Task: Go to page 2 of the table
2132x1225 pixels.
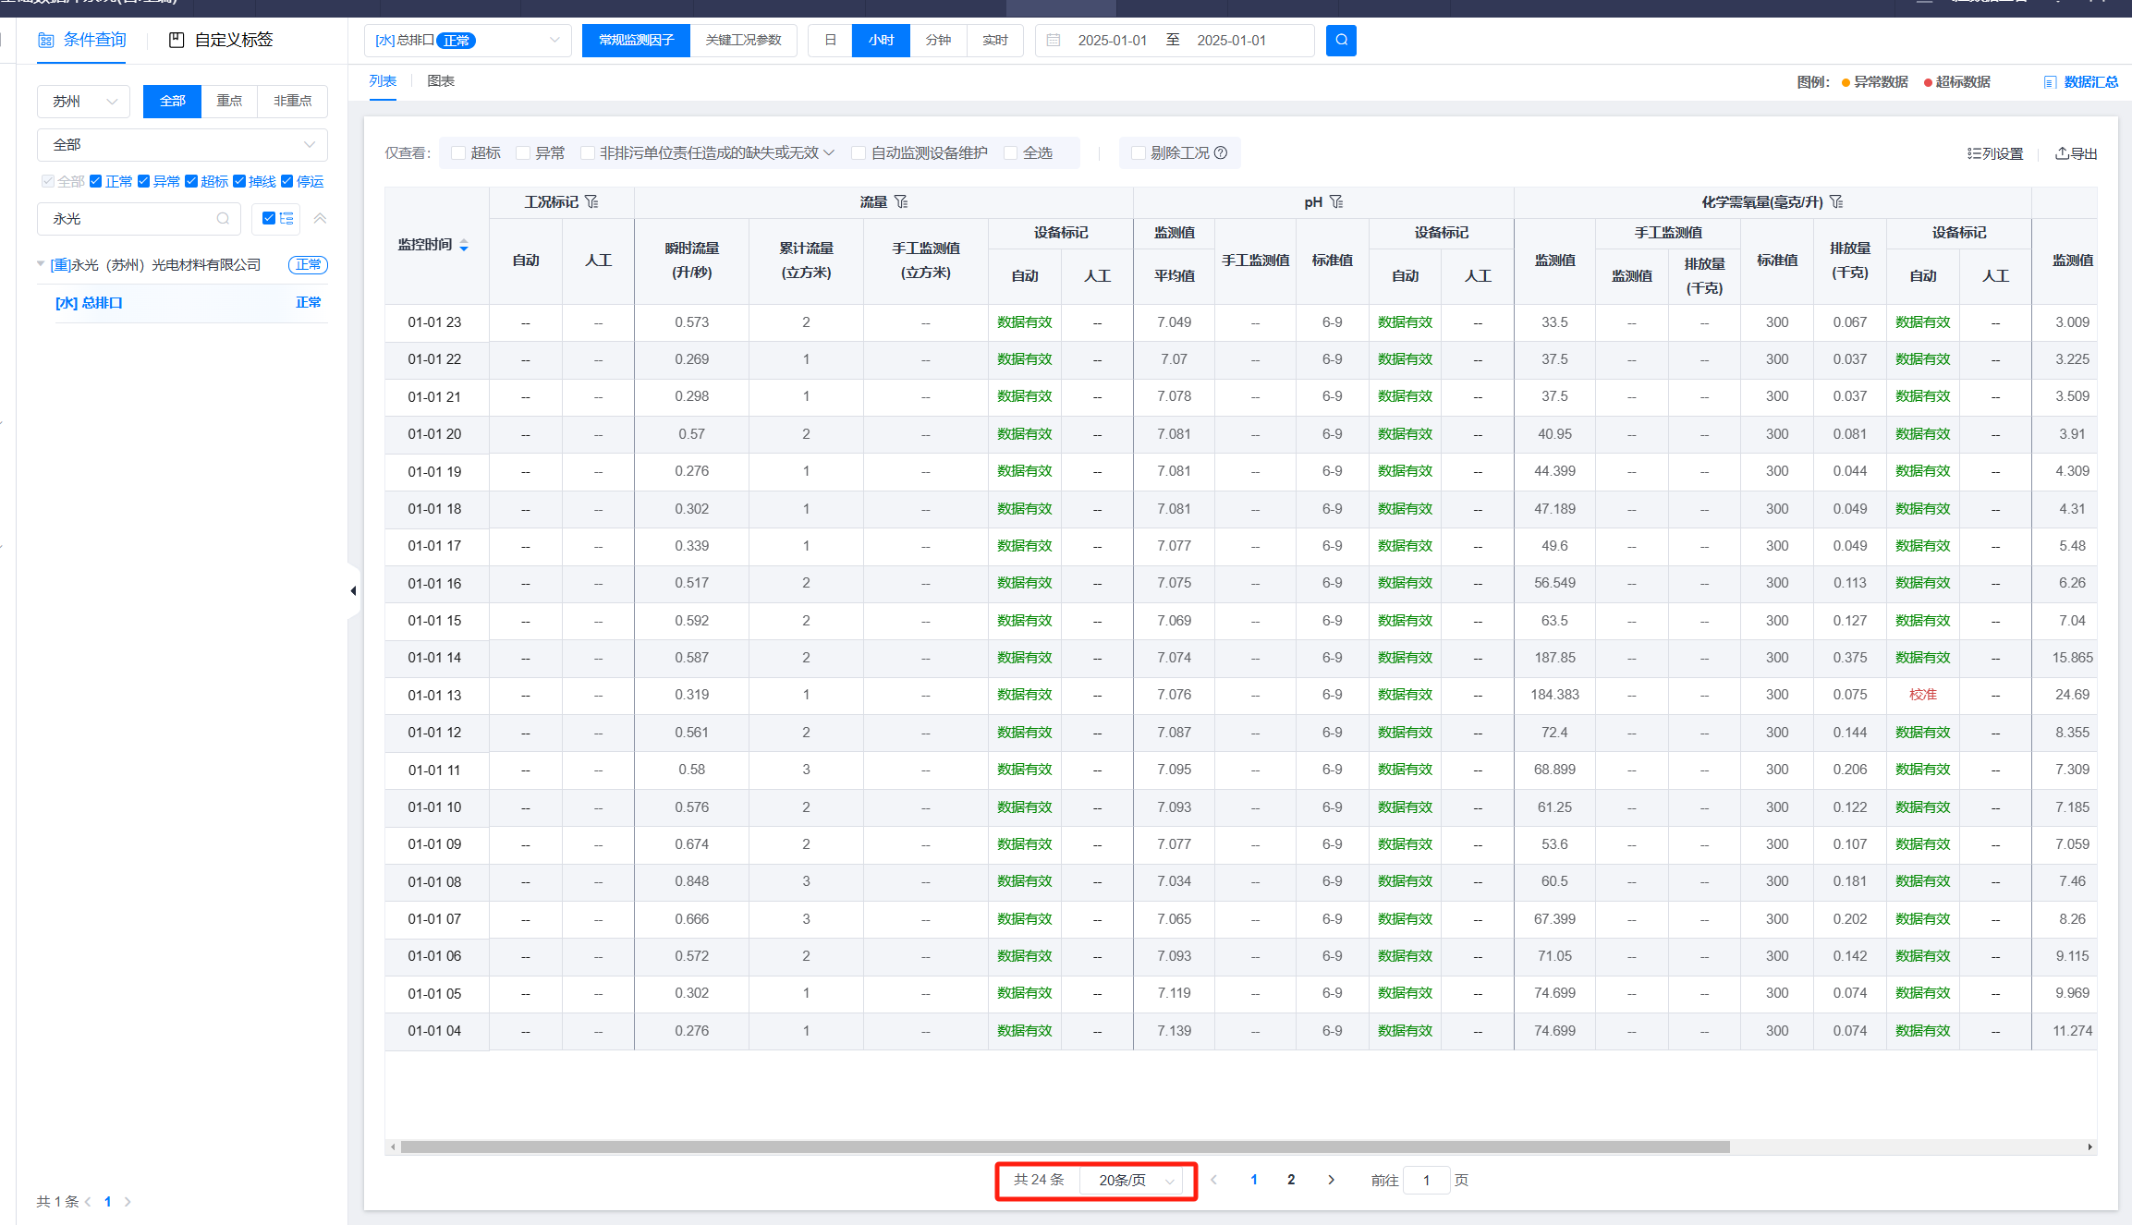Action: click(x=1291, y=1180)
